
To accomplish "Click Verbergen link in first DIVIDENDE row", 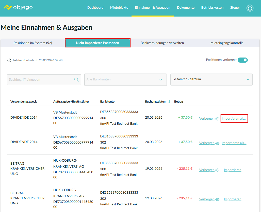I will click(x=207, y=119).
